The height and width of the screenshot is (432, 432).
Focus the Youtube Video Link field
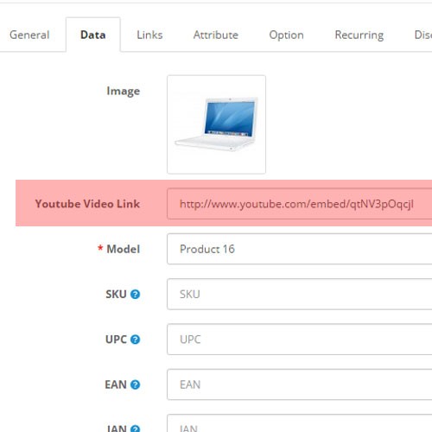coord(300,204)
